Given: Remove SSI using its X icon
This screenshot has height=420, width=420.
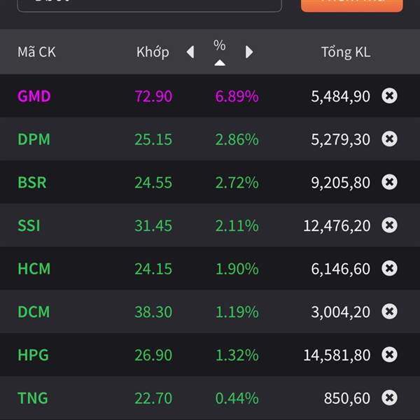Looking at the screenshot, I should point(389,225).
